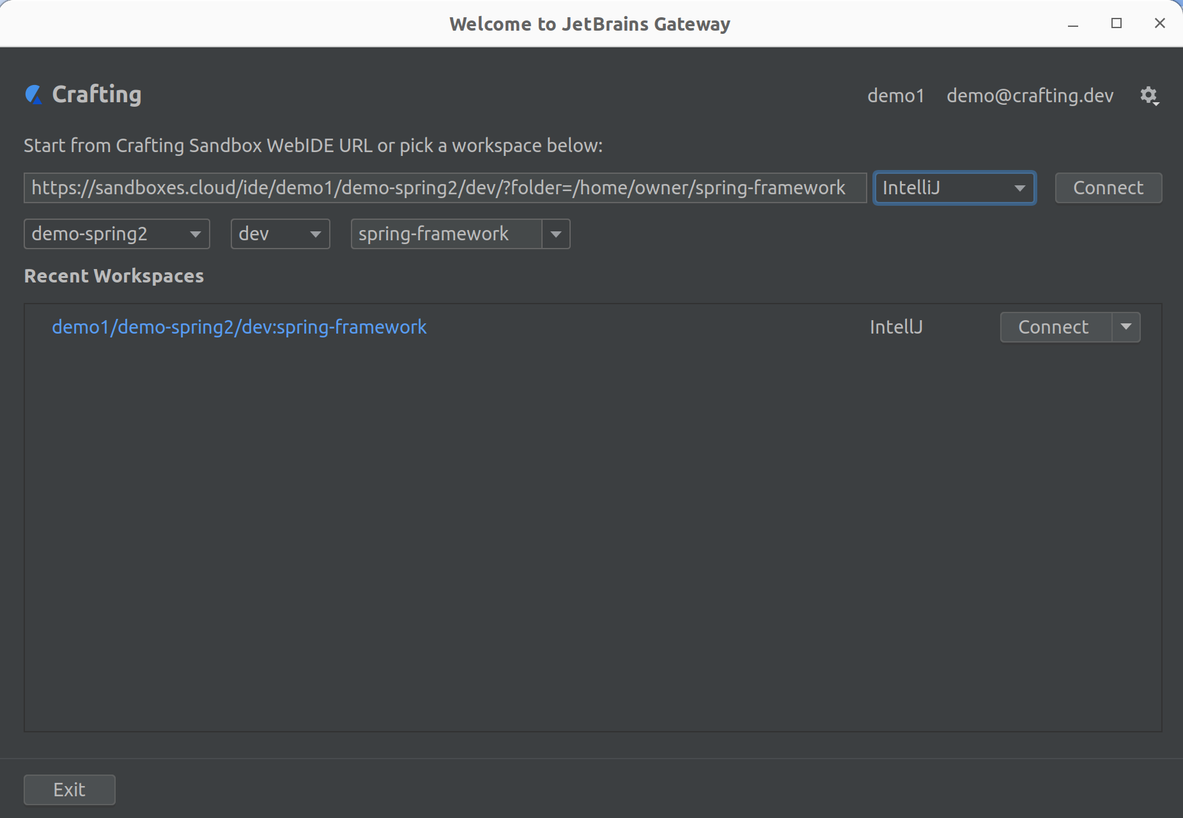Click the Crafting logo icon
The image size is (1183, 818).
(x=33, y=95)
